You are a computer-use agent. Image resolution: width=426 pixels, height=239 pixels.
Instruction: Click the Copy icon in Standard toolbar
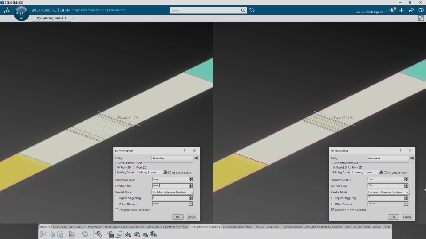(52, 234)
